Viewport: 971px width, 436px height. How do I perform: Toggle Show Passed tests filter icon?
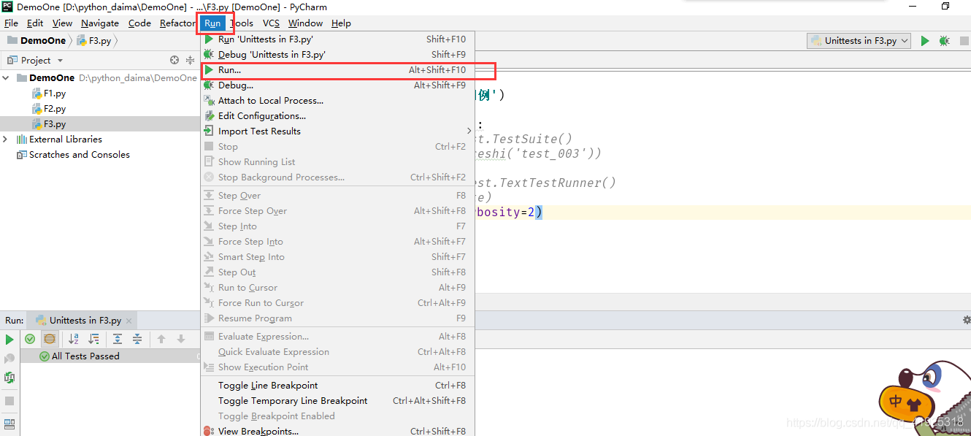point(30,339)
